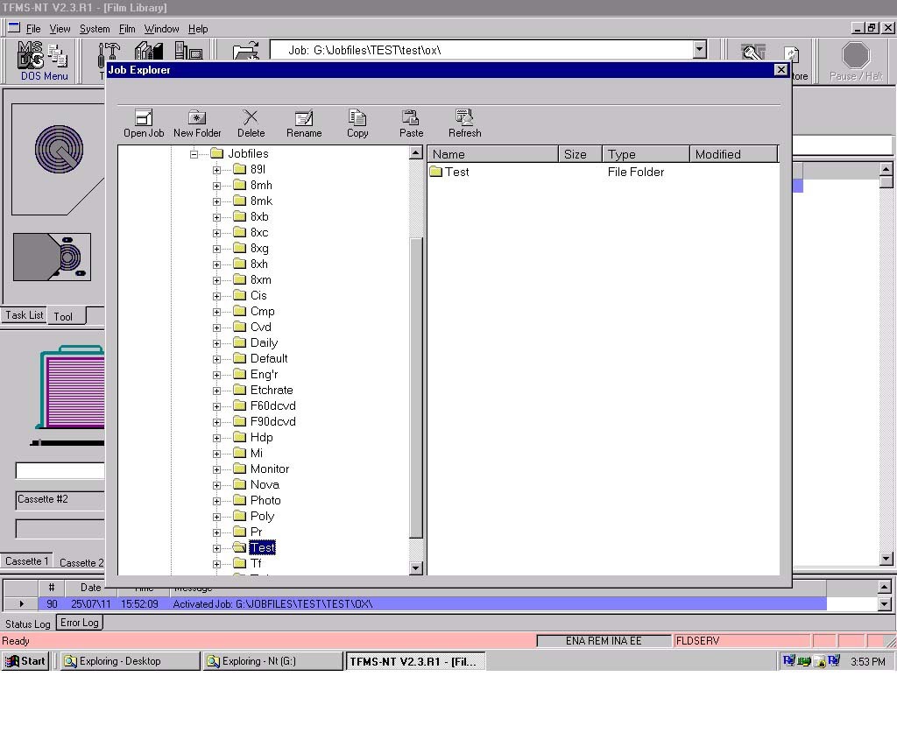Image resolution: width=897 pixels, height=747 pixels.
Task: Switch to the Cassette 2 tab
Action: (81, 562)
